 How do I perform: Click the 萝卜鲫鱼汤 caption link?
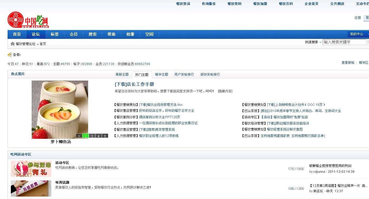coord(61,141)
